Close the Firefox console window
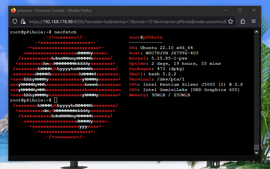This screenshot has width=270, height=169. pyautogui.click(x=254, y=10)
